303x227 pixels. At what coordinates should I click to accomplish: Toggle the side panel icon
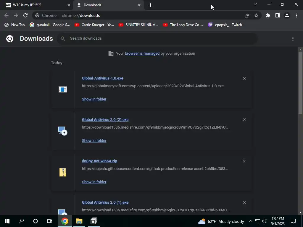(278, 15)
